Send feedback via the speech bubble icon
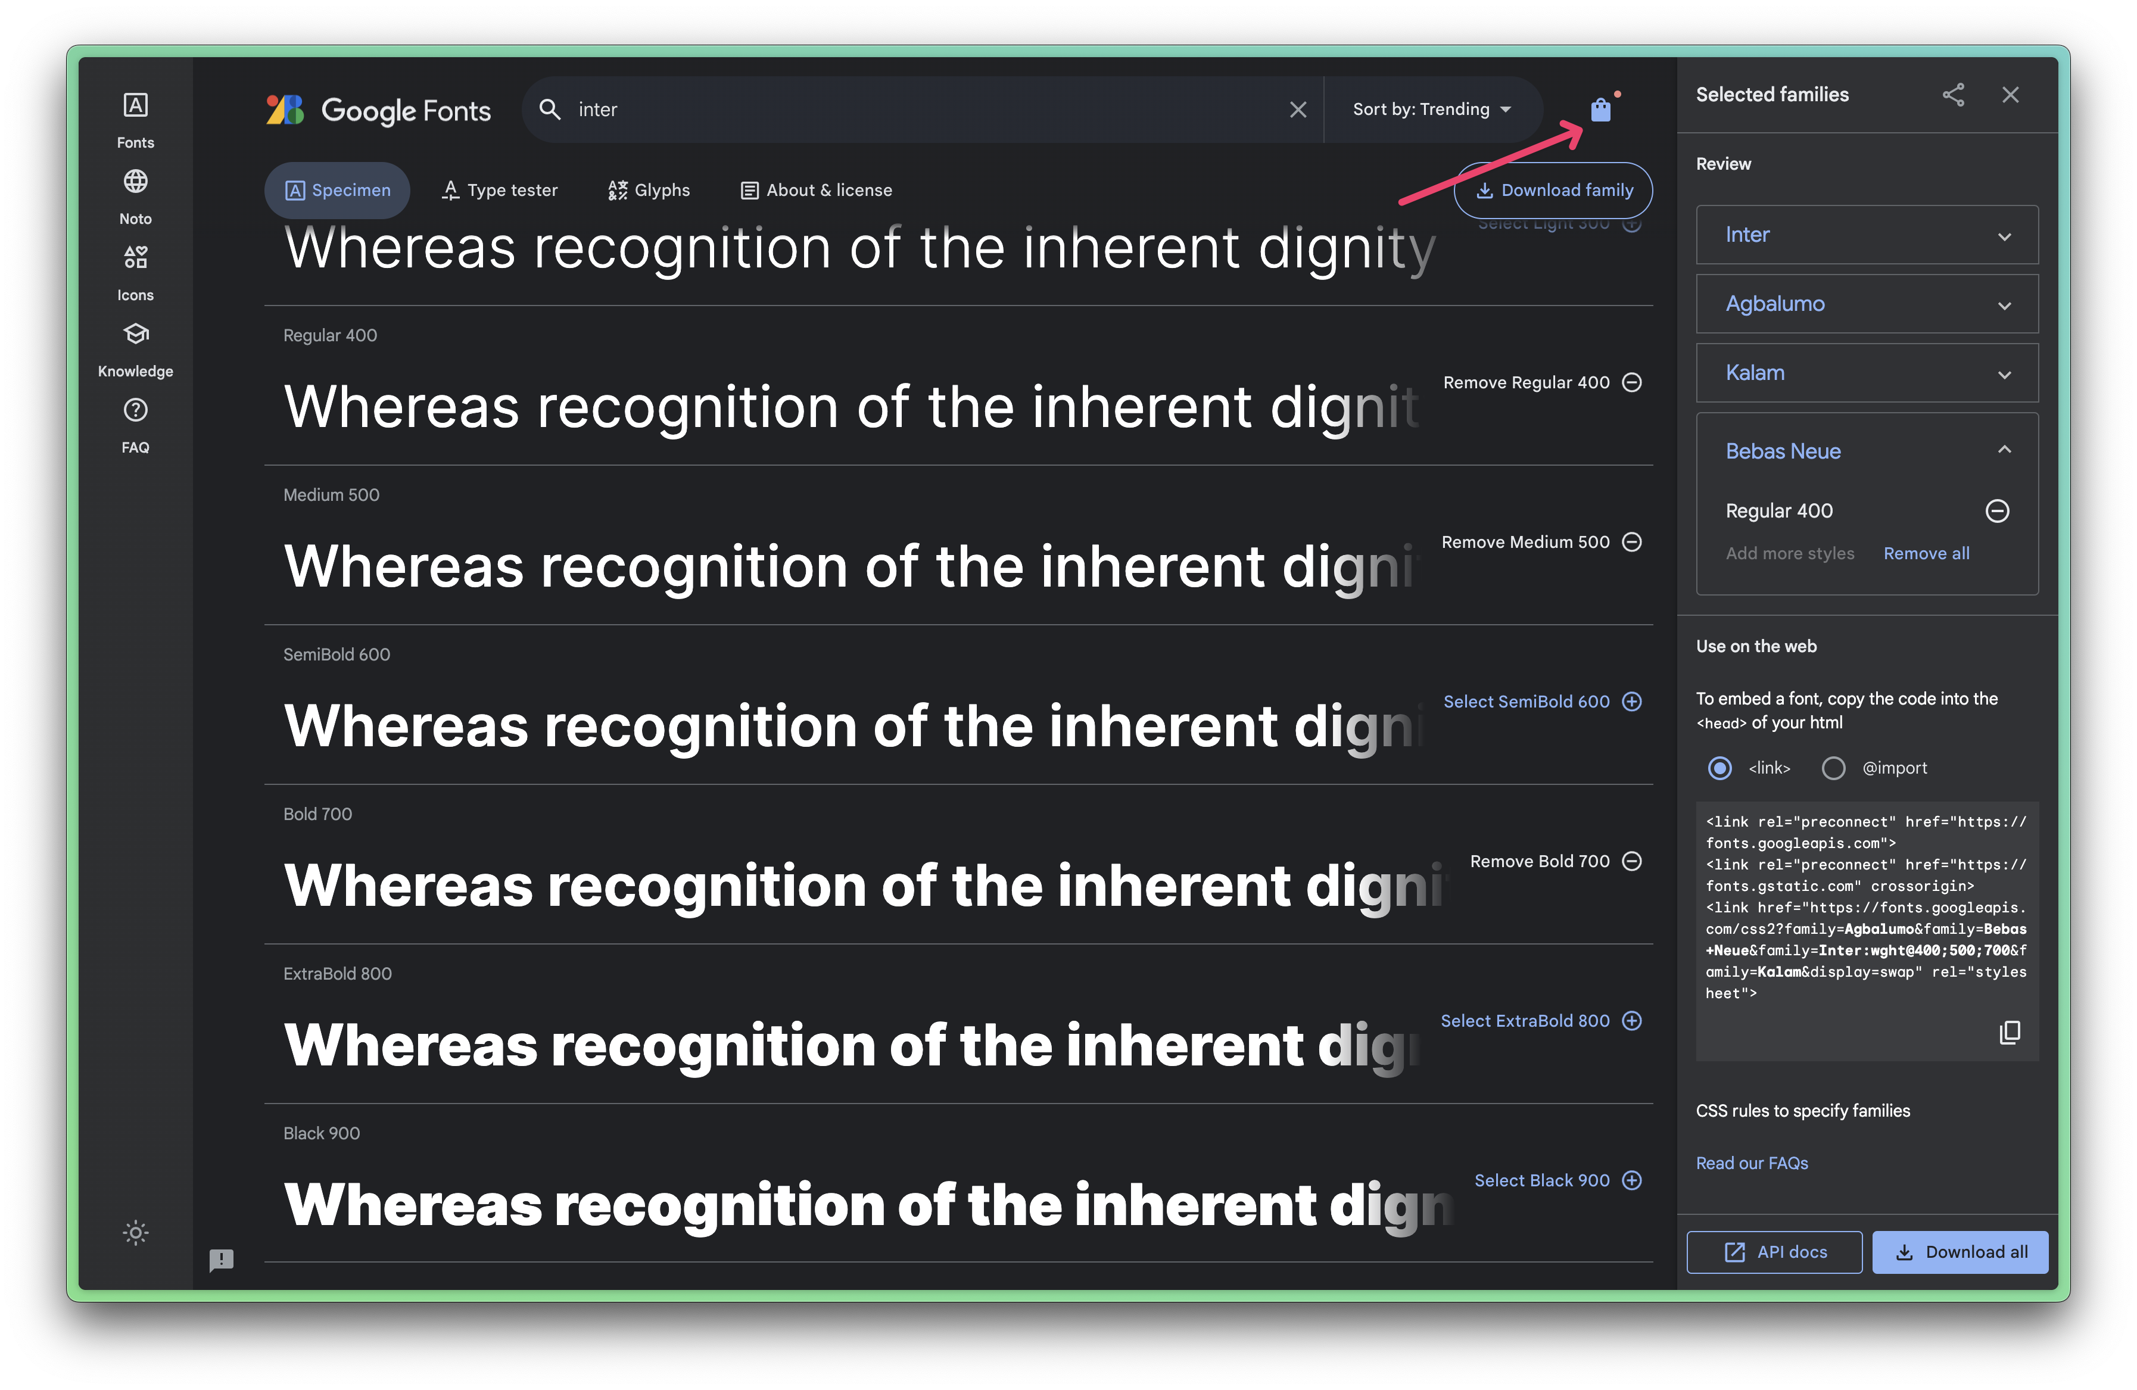Screen dimensions: 2137x1390 click(x=223, y=1261)
